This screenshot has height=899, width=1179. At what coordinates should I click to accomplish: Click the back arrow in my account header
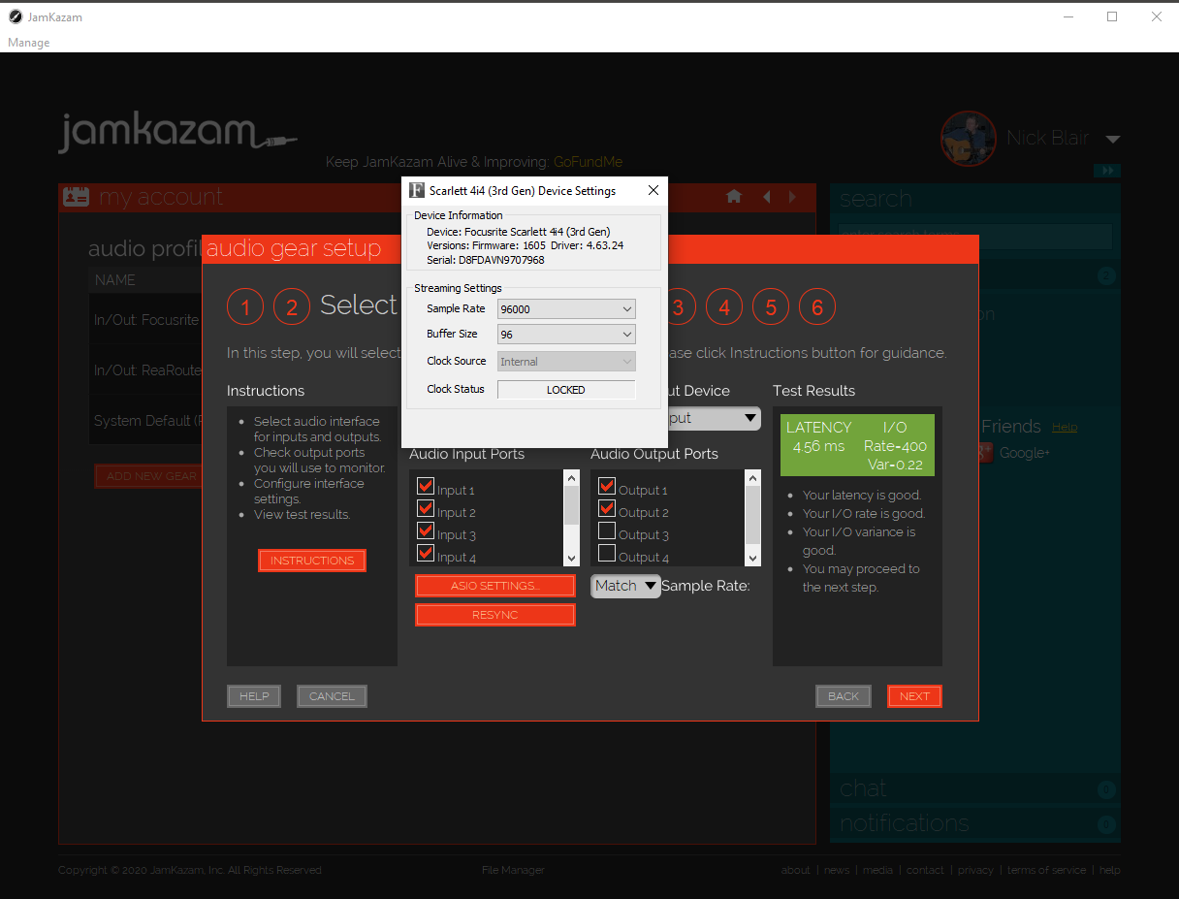[766, 197]
